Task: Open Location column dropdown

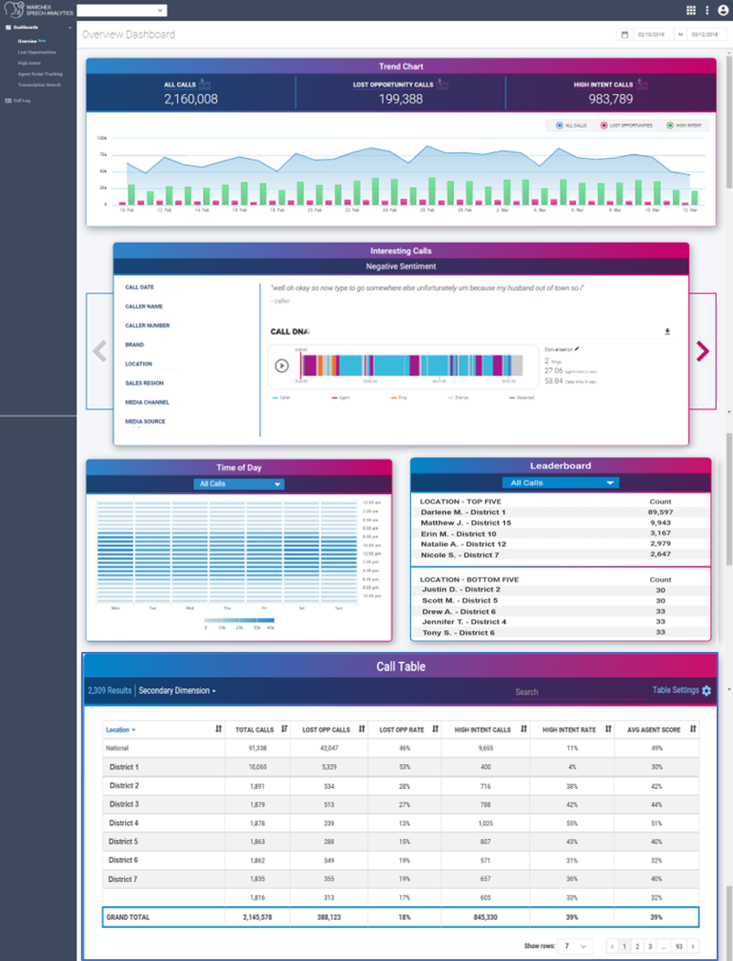Action: [120, 730]
